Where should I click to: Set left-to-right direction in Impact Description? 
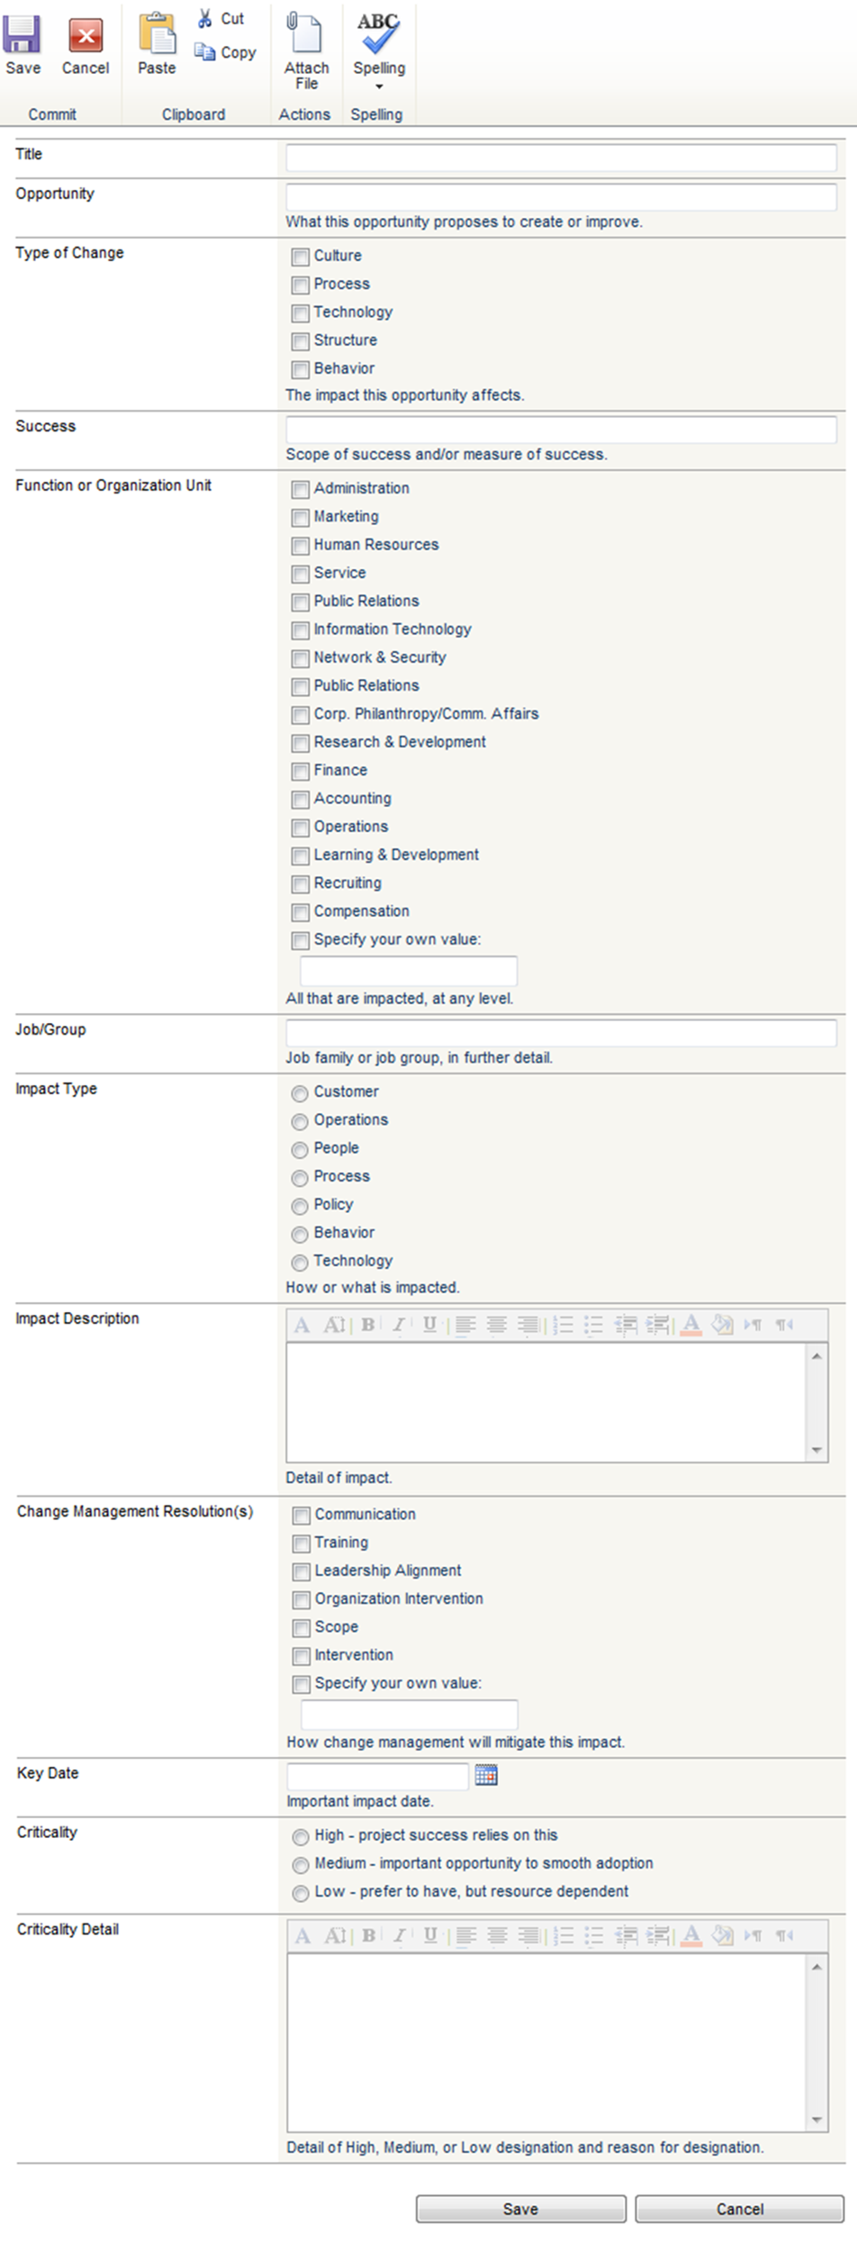click(753, 1325)
